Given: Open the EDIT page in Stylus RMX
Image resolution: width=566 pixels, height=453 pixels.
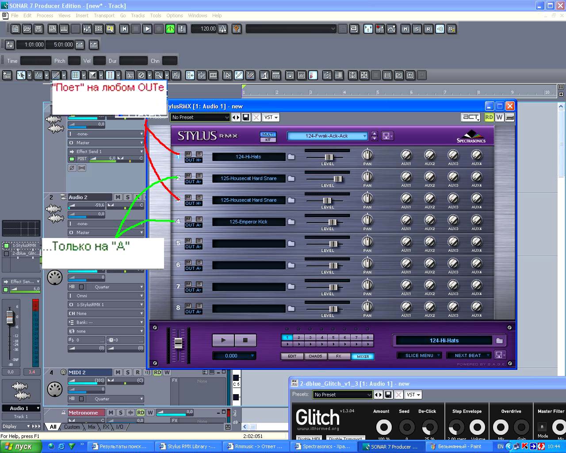Looking at the screenshot, I should 292,356.
